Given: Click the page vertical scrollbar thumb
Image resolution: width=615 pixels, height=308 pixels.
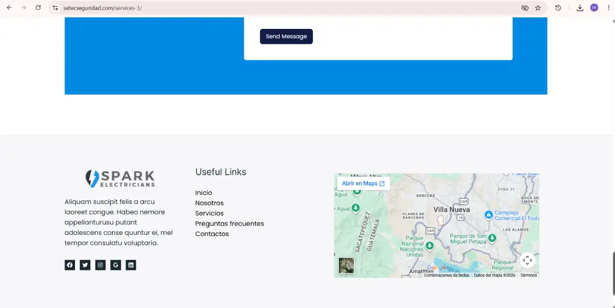Looking at the screenshot, I should [613, 274].
